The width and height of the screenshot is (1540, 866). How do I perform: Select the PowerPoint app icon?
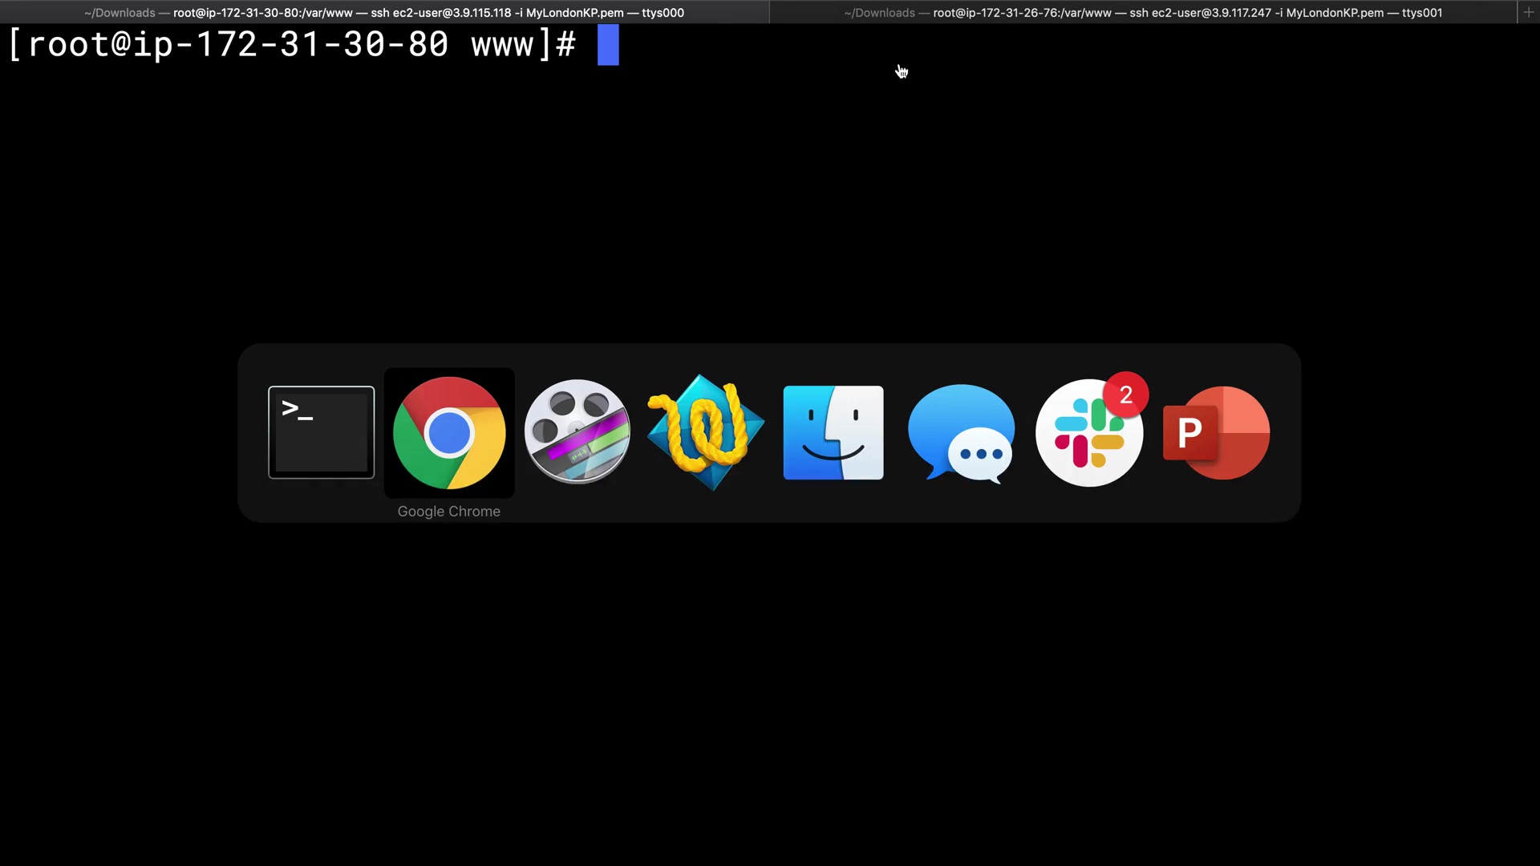coord(1216,432)
